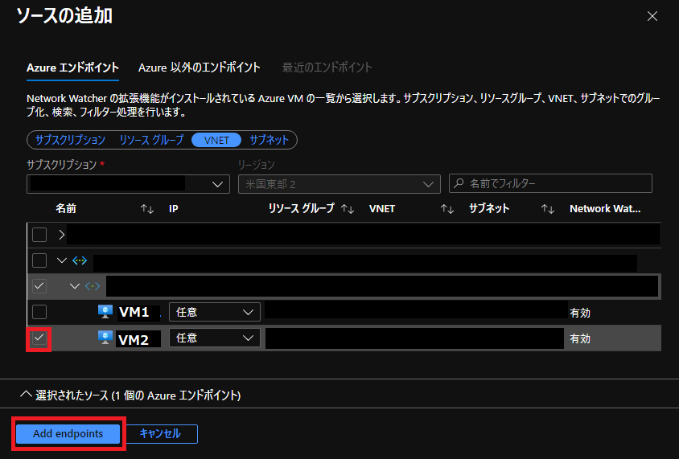This screenshot has height=459, width=679.
Task: Click the VNET icon in second row
Action: pyautogui.click(x=80, y=260)
